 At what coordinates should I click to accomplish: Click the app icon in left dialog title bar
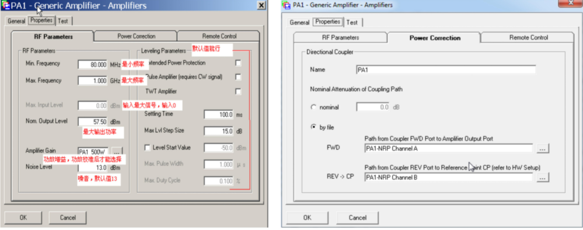(x=6, y=5)
